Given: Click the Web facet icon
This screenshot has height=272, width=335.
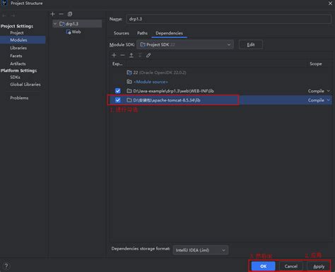Looking at the screenshot, I should (x=69, y=32).
